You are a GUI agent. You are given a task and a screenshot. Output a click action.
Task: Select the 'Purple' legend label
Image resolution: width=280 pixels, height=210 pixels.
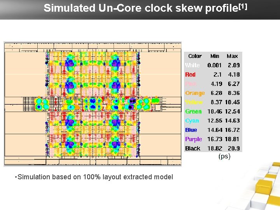pyautogui.click(x=194, y=139)
